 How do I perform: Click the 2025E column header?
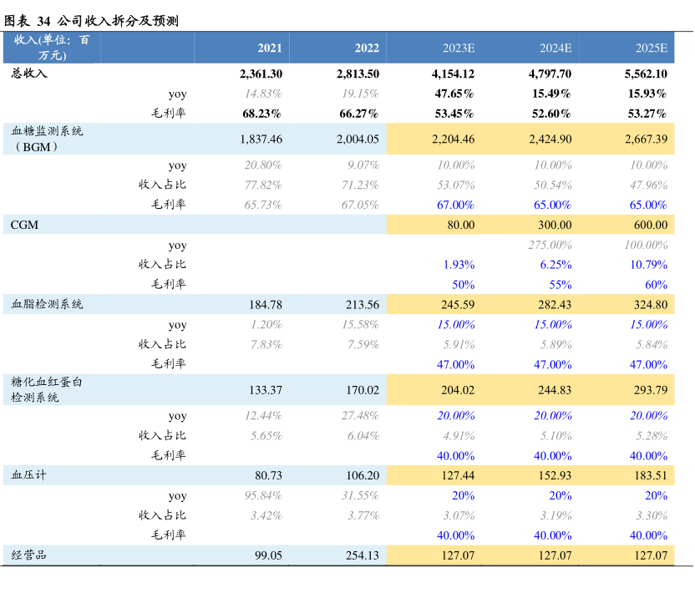click(x=651, y=48)
